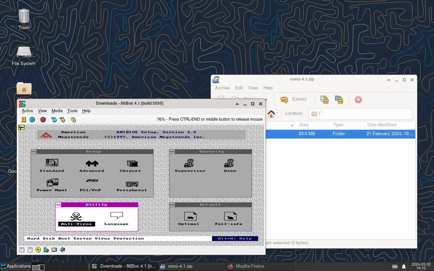This screenshot has height=271, width=434.
Task: Click the Alt+H: Help indicator
Action: pyautogui.click(x=235, y=238)
